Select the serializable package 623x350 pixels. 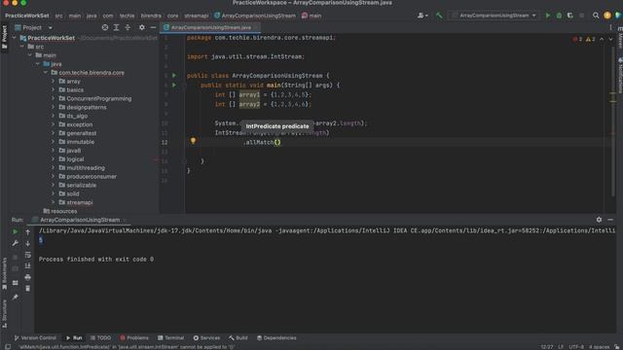pos(81,186)
